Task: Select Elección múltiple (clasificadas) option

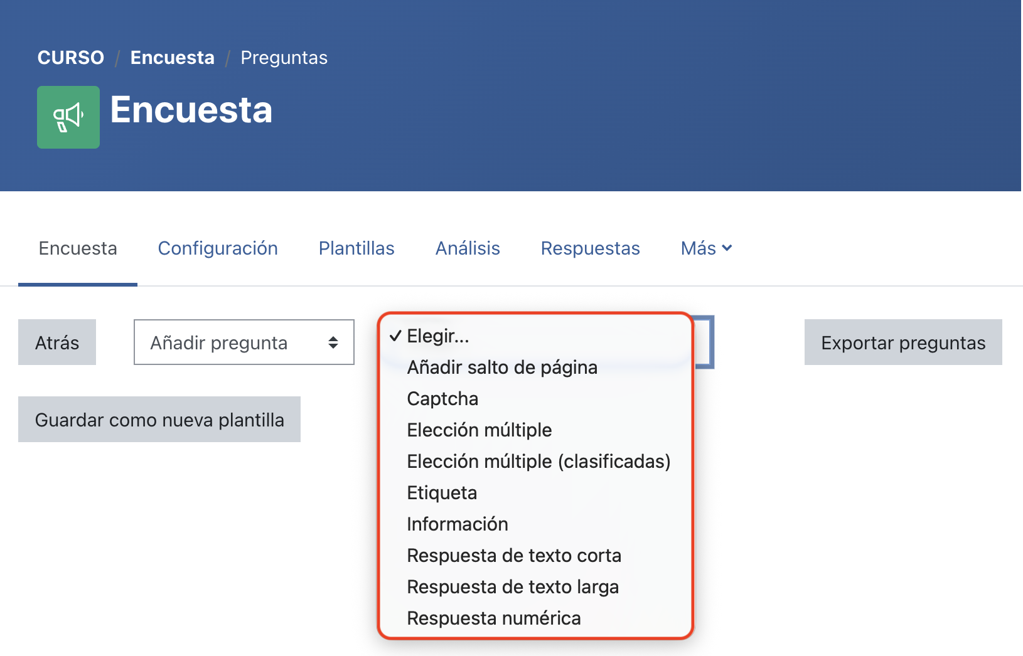Action: [535, 462]
